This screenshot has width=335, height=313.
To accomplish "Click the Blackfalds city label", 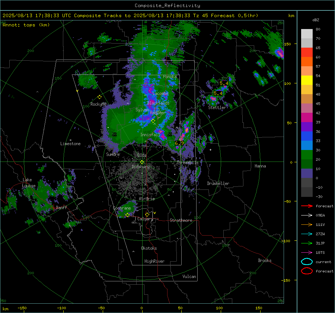I will tap(158, 103).
